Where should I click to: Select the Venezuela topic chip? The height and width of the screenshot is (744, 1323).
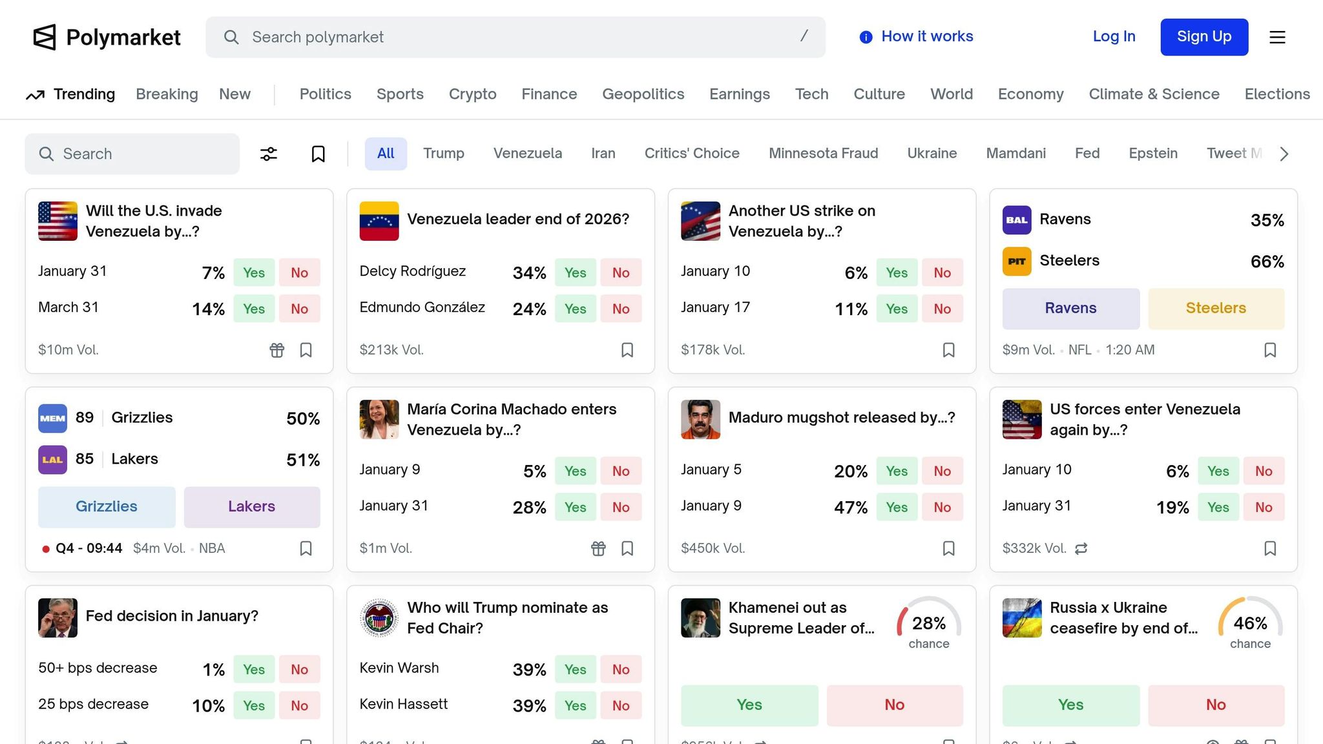point(527,154)
